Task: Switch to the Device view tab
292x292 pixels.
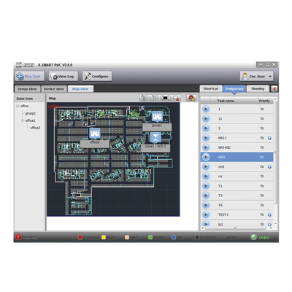Action: (54, 89)
